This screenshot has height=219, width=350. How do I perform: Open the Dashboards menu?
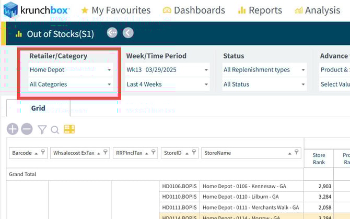[x=194, y=10]
